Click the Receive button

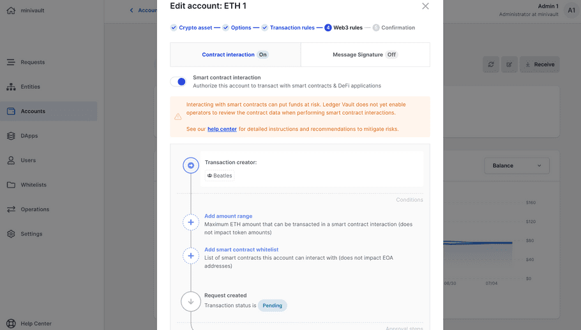point(539,64)
